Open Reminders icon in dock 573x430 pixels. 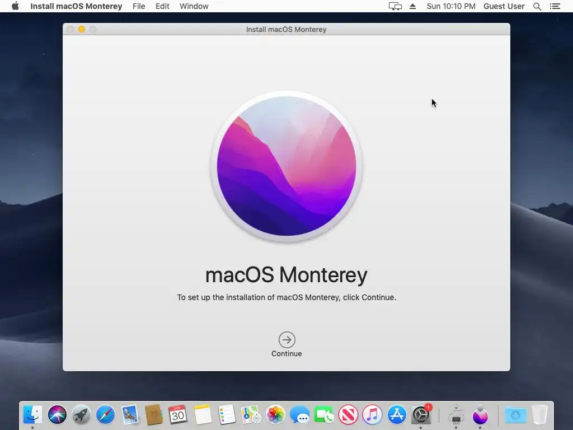(x=227, y=415)
